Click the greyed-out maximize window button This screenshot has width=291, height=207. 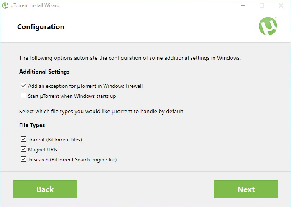[x=262, y=5]
